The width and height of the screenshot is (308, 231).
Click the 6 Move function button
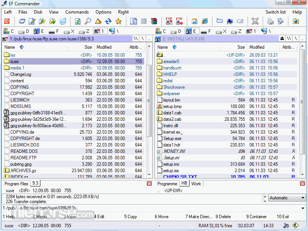pos(162,217)
